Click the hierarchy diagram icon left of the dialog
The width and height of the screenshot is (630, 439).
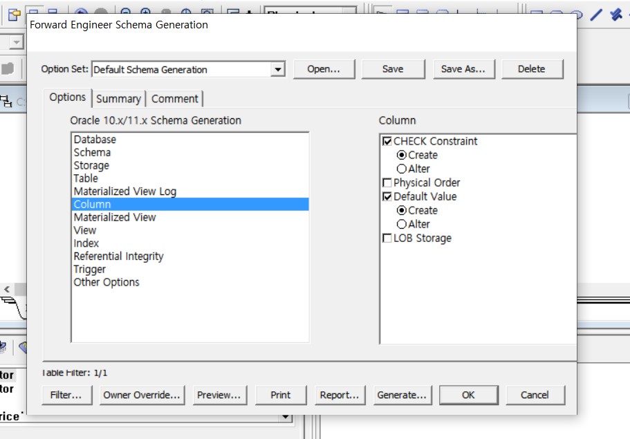(x=6, y=101)
